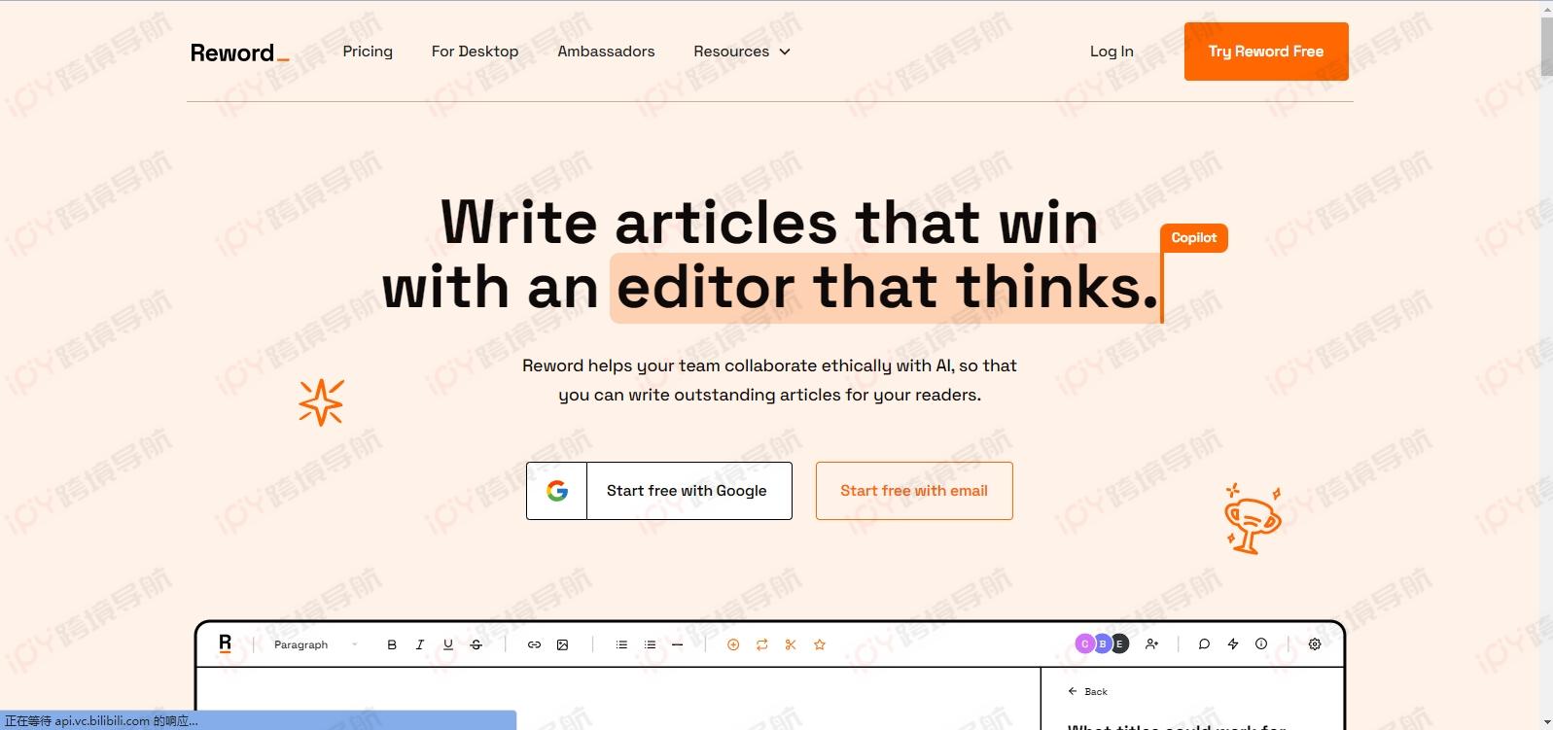Screen dimensions: 1553x730
Task: Go to the For Desktop page
Action: [x=475, y=52]
